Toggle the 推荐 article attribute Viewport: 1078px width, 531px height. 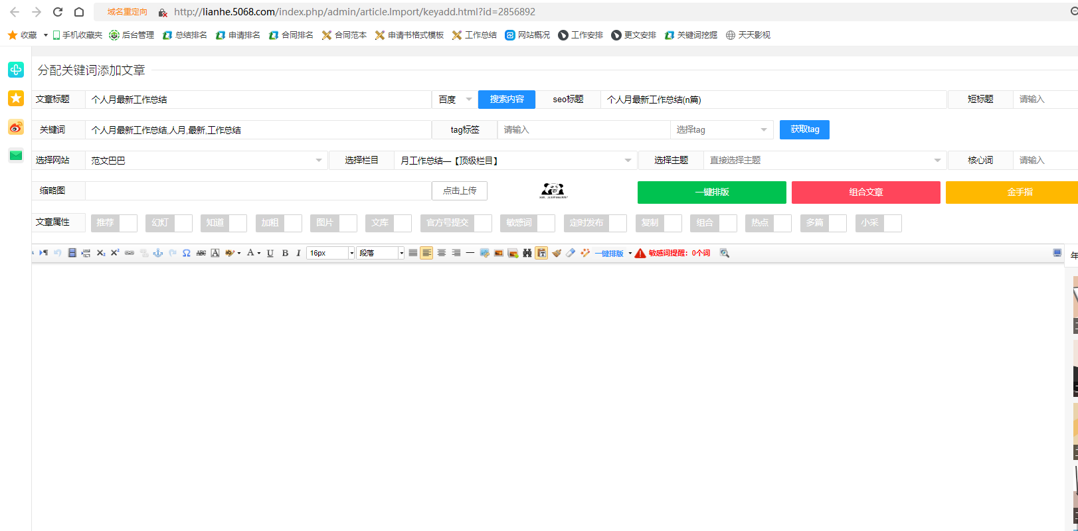pos(114,223)
